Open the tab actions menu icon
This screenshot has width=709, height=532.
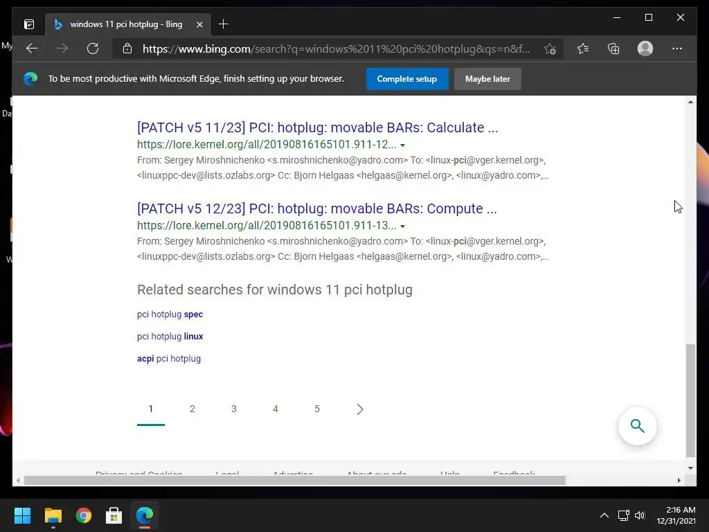coord(29,24)
